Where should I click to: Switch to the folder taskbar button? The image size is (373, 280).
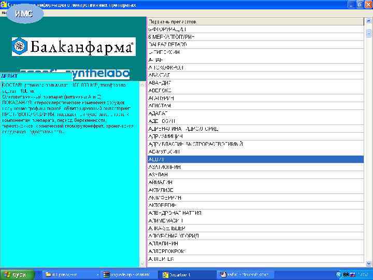pyautogui.click(x=71, y=275)
